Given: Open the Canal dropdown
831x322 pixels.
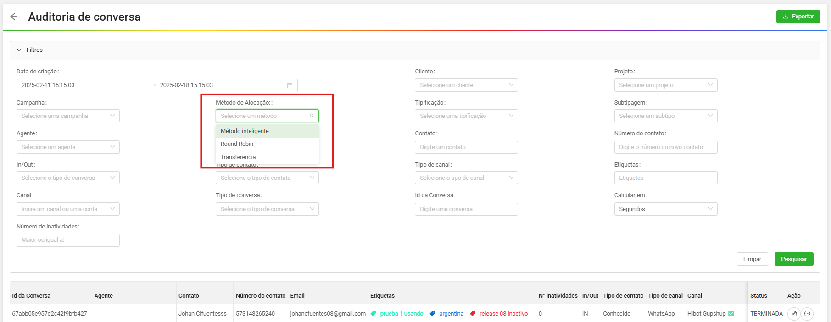Looking at the screenshot, I should point(68,209).
